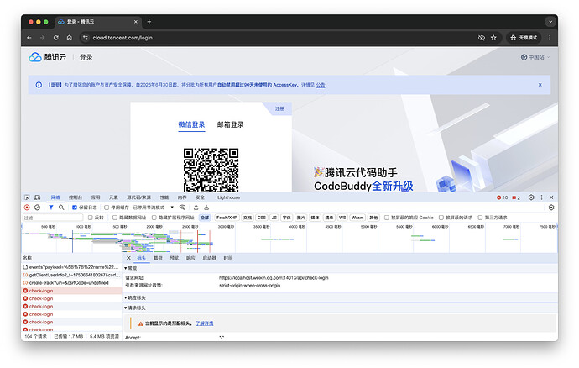Open the 公告 announcement link in banner
Viewport: 579px width, 368px height.
pyautogui.click(x=321, y=85)
